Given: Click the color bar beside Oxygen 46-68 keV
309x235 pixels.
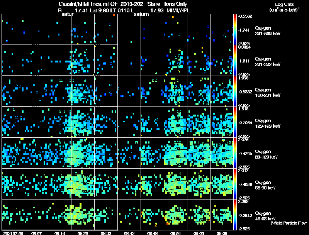Looking at the screenshot, I should 235,215.
